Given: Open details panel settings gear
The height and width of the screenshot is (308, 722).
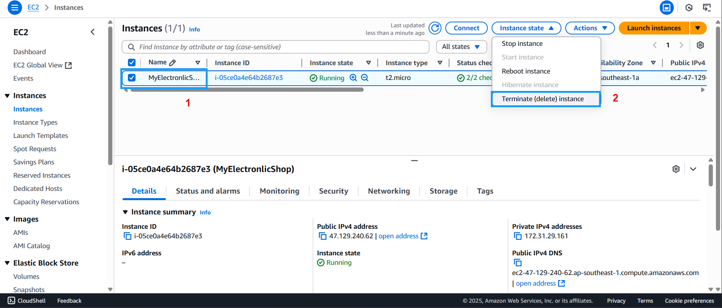Looking at the screenshot, I should click(676, 169).
